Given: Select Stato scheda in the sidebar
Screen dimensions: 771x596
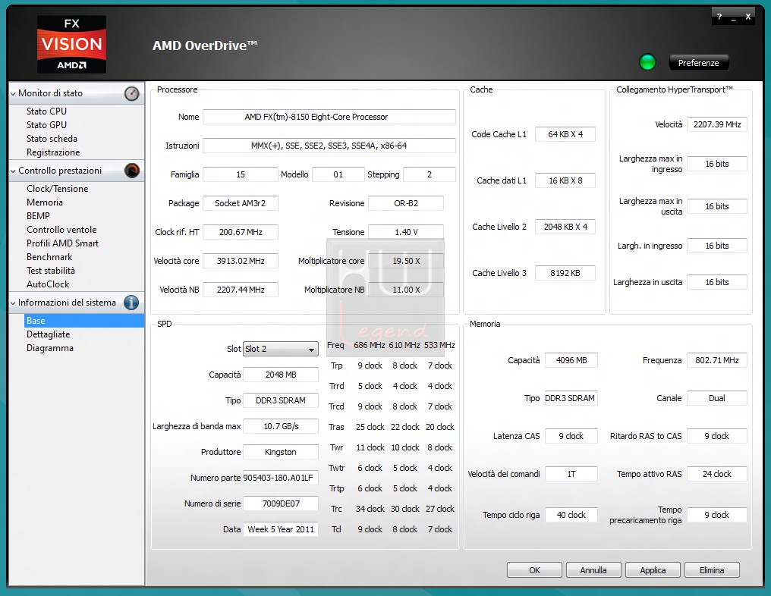Looking at the screenshot, I should [52, 139].
